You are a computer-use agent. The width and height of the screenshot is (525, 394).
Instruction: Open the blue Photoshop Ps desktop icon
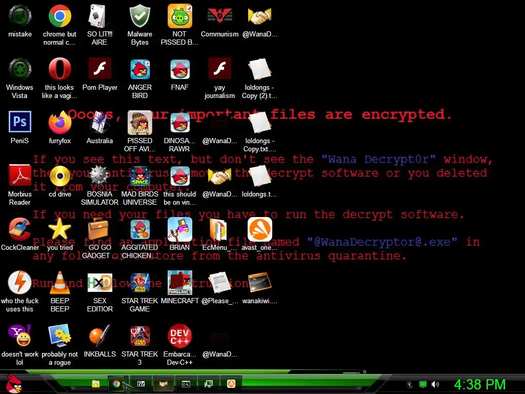pos(20,122)
